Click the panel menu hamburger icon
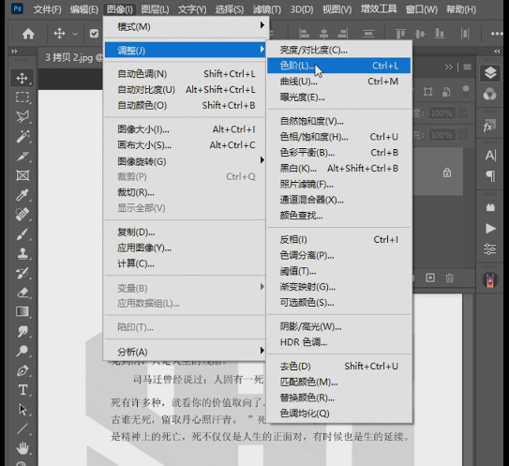Screen dimensions: 509x466 pyautogui.click(x=468, y=67)
